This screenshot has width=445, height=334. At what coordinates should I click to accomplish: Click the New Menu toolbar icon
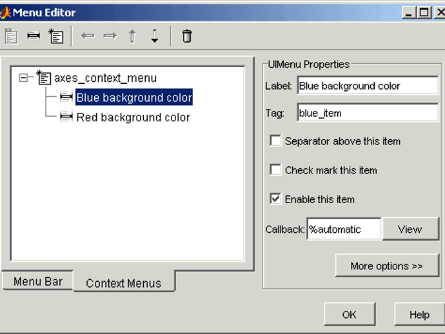coord(12,36)
